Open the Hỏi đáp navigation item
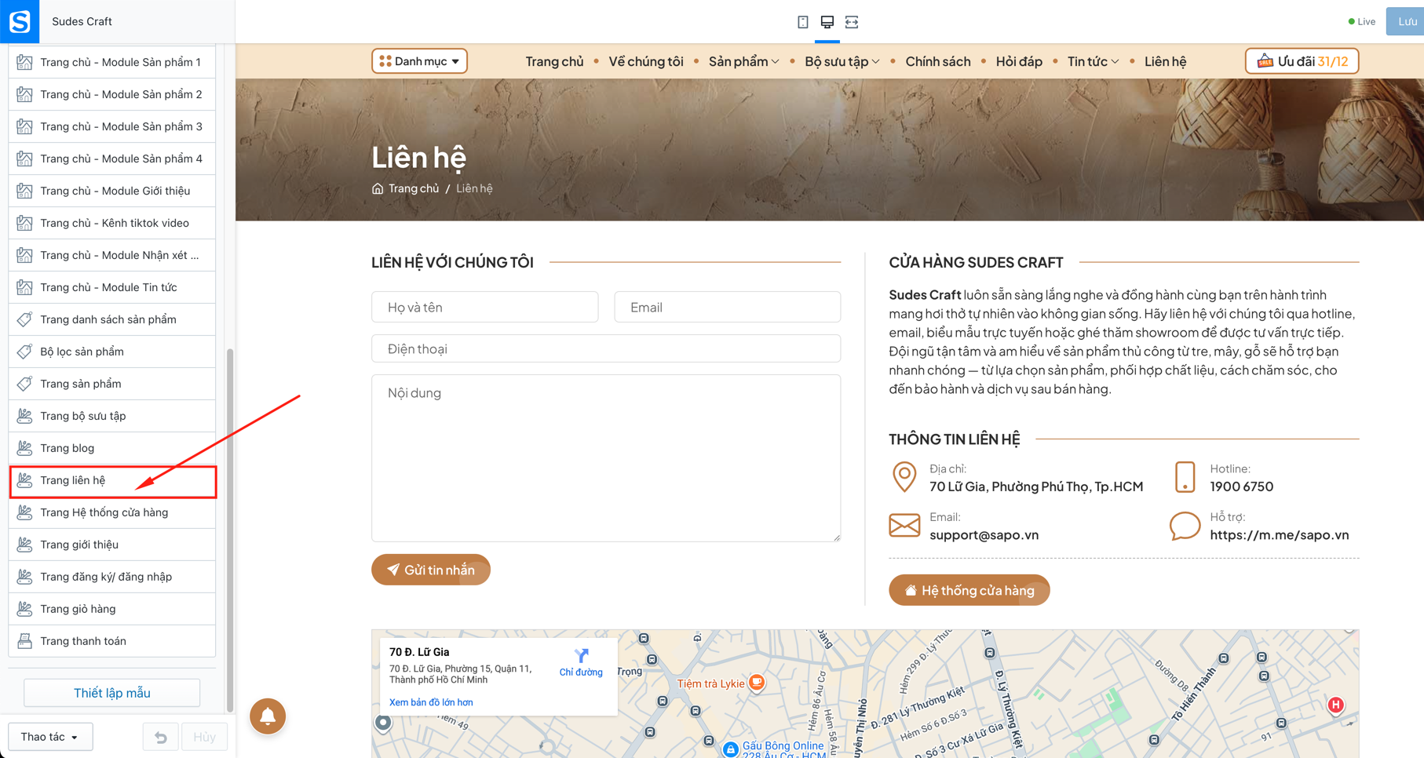This screenshot has height=758, width=1424. (x=1019, y=61)
